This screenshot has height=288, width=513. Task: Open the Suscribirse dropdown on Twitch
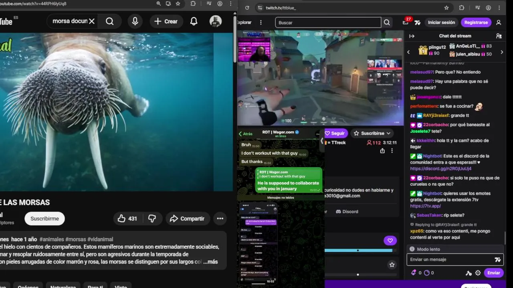[372, 133]
